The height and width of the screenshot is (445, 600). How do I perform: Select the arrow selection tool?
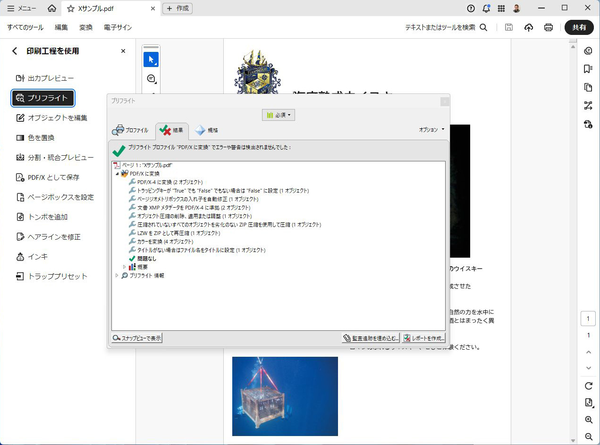151,59
